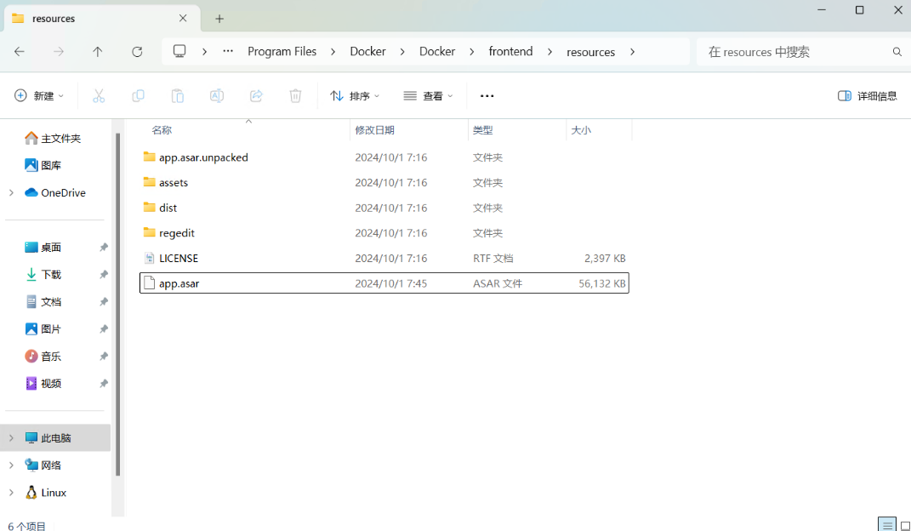911x531 pixels.
Task: Open the 查看 view dropdown
Action: click(429, 96)
